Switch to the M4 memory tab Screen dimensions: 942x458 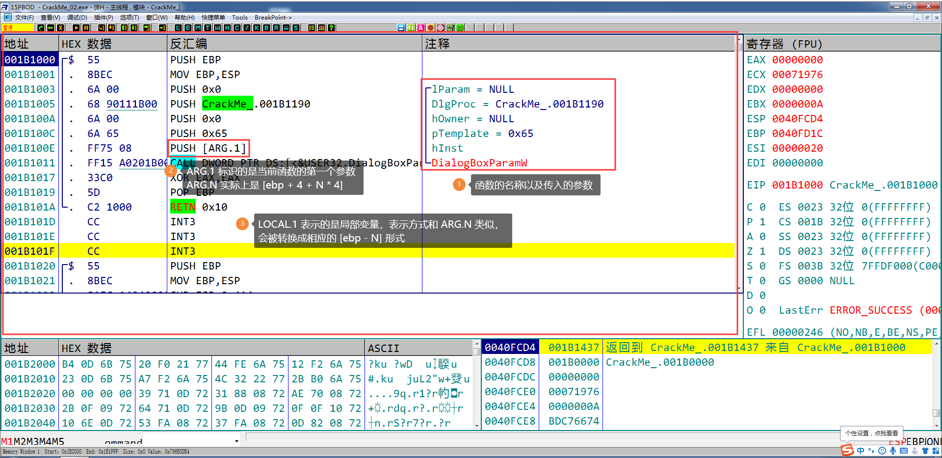coord(46,441)
